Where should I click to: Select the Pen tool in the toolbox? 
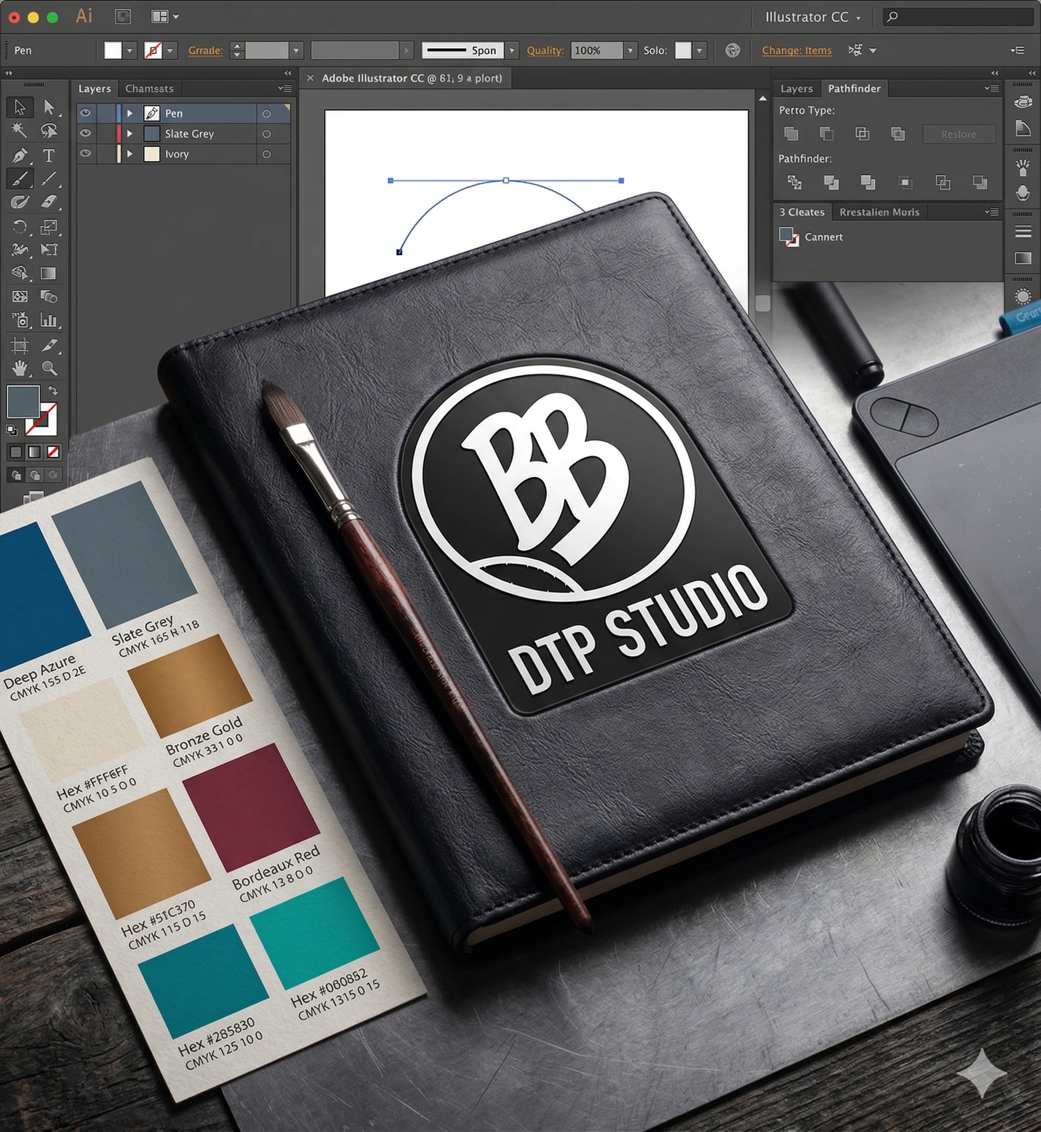20,155
